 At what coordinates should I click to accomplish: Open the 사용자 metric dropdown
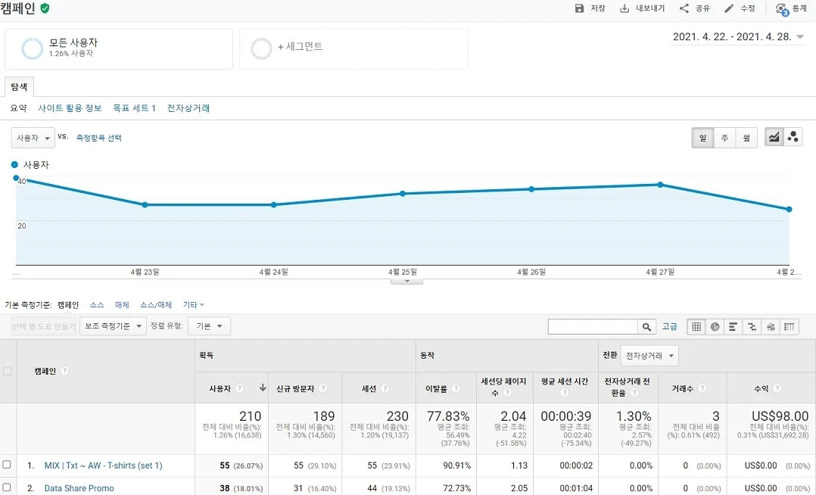pyautogui.click(x=33, y=138)
